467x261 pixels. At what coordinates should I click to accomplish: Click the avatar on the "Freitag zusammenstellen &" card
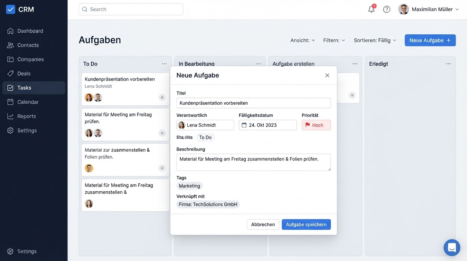point(89,204)
